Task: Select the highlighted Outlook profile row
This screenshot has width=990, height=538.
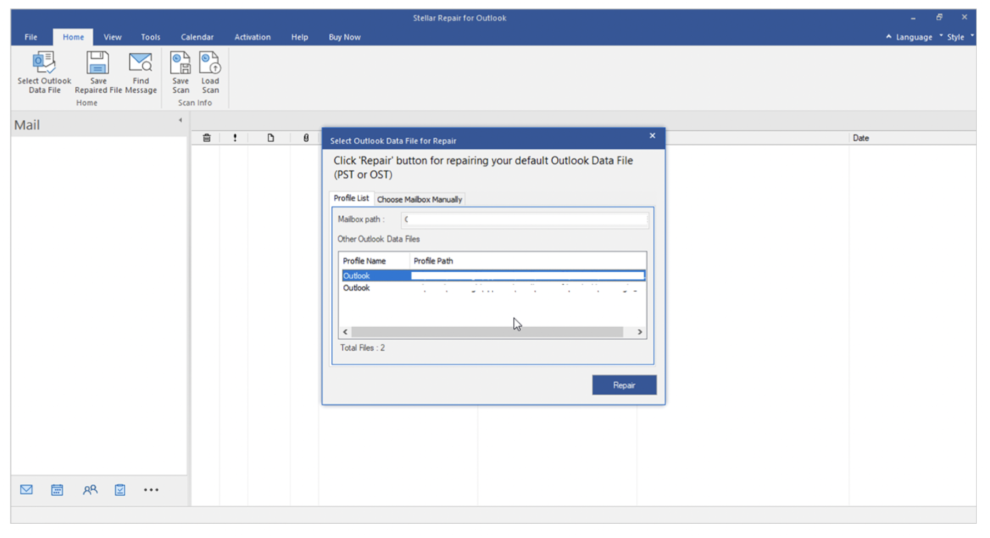Action: click(x=493, y=276)
